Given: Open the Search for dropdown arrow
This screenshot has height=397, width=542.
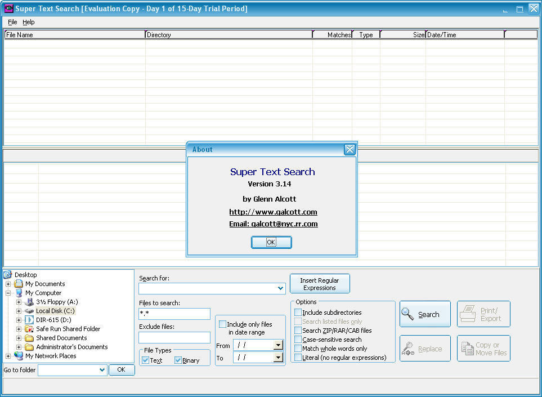Looking at the screenshot, I should click(x=280, y=288).
